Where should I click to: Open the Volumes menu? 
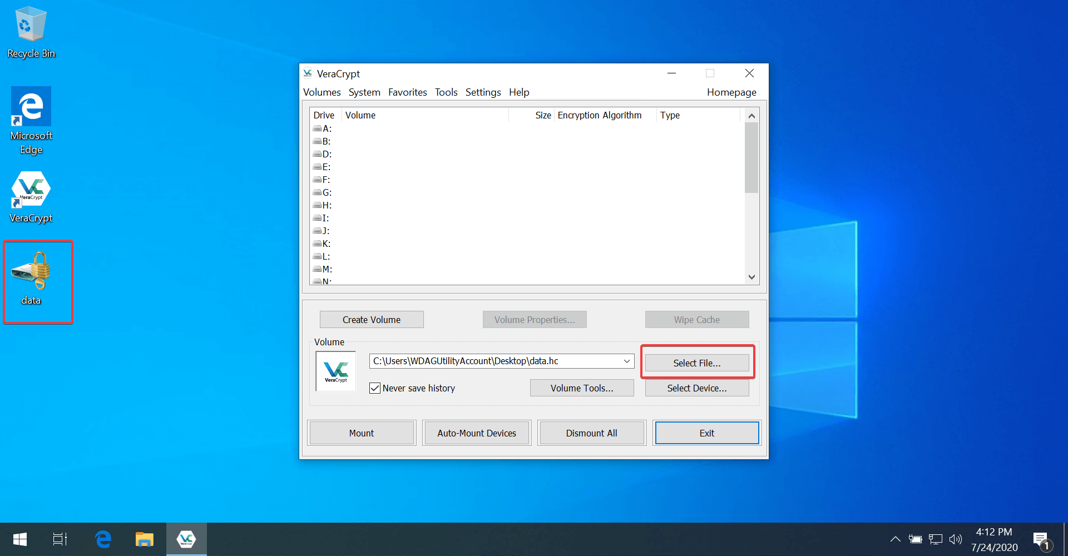[322, 92]
